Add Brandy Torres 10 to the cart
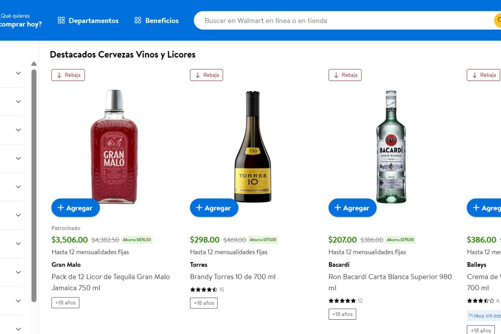Image resolution: width=501 pixels, height=334 pixels. coord(214,207)
